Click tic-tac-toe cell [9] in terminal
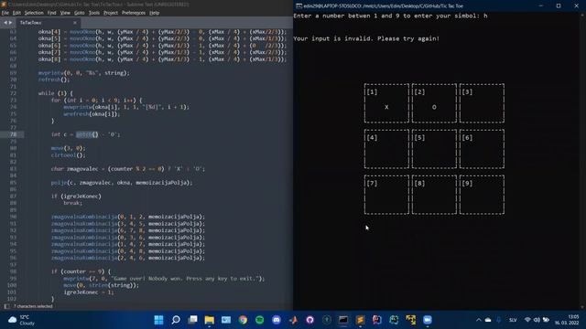 (x=482, y=195)
